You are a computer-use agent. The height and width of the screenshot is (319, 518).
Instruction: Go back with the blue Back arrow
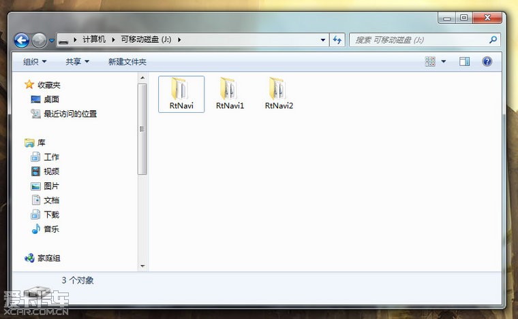pyautogui.click(x=22, y=40)
